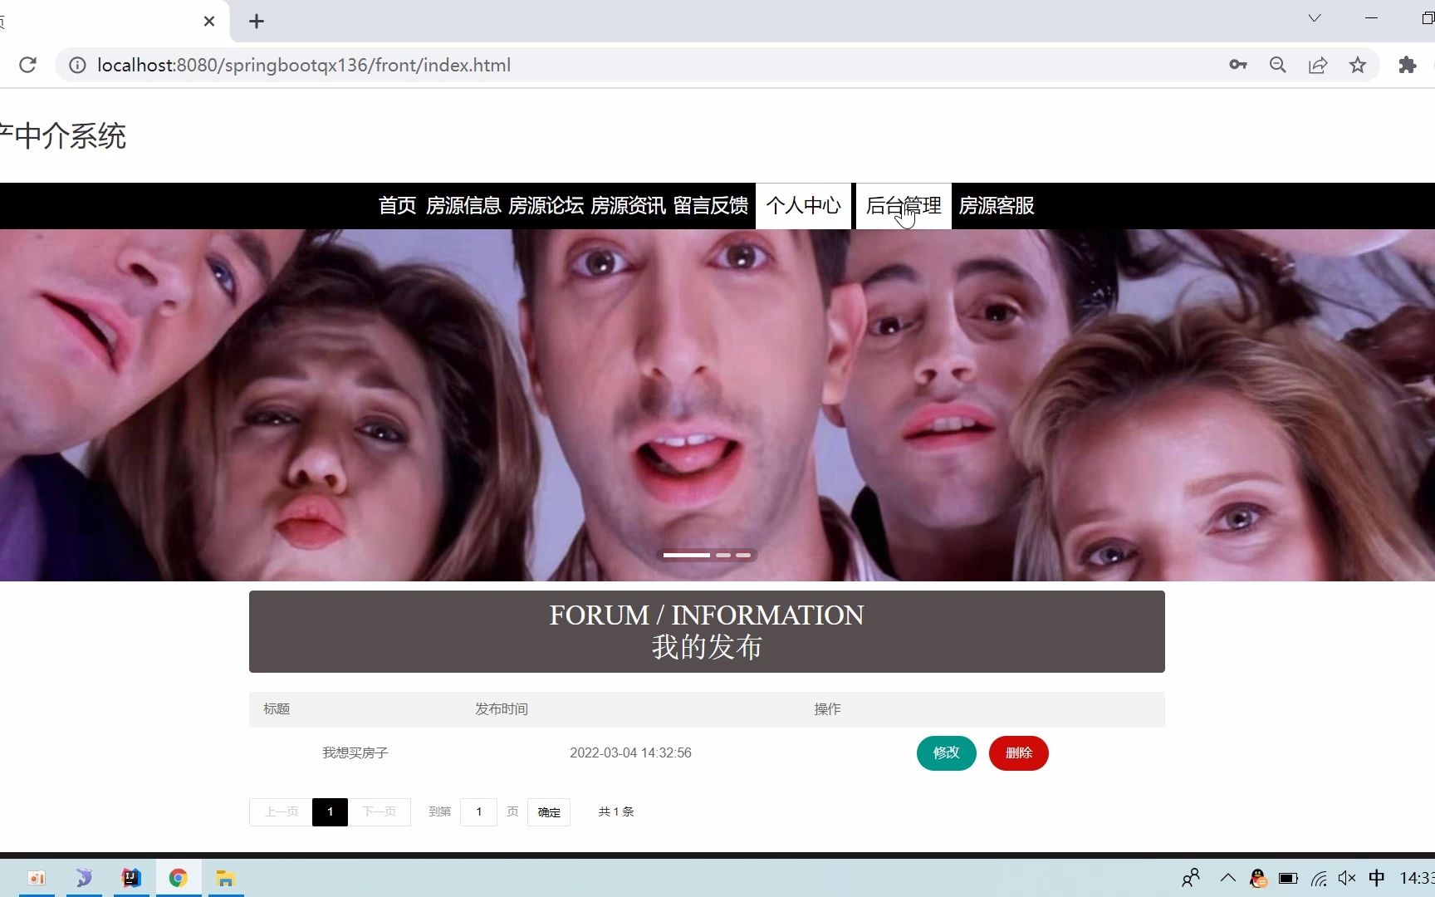Open 留言反馈 menu item
The width and height of the screenshot is (1435, 897).
711,205
